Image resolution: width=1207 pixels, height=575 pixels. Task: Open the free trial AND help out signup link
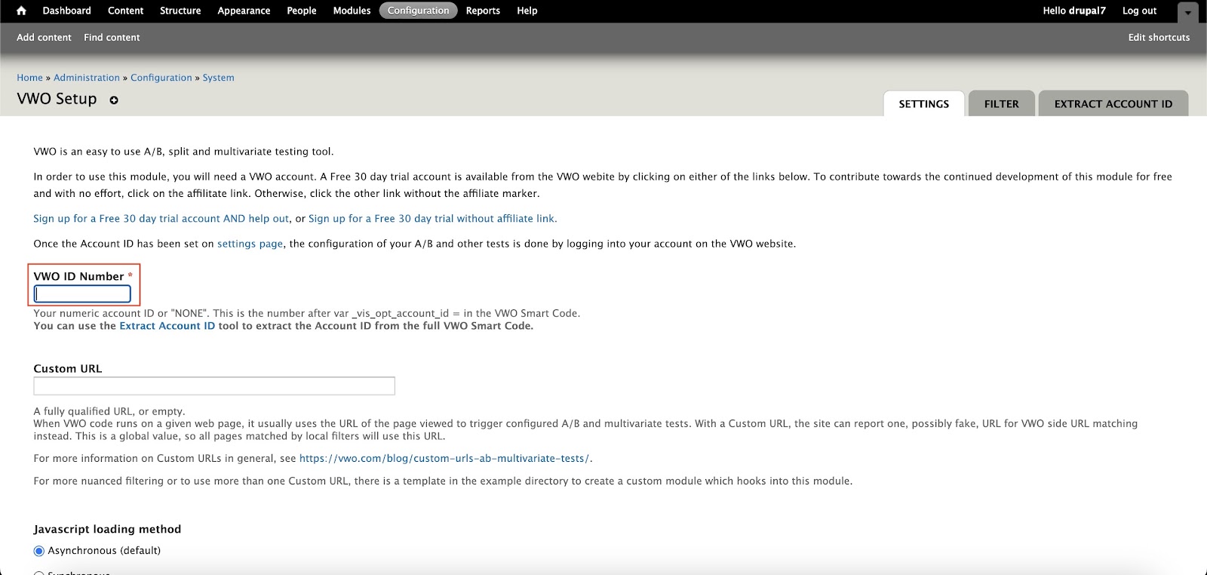pos(161,219)
